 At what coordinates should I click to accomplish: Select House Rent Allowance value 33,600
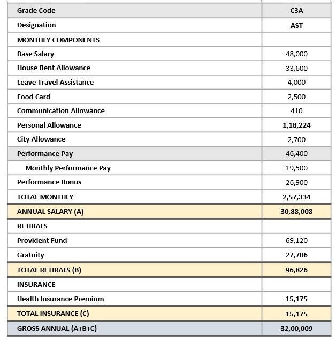click(x=296, y=68)
